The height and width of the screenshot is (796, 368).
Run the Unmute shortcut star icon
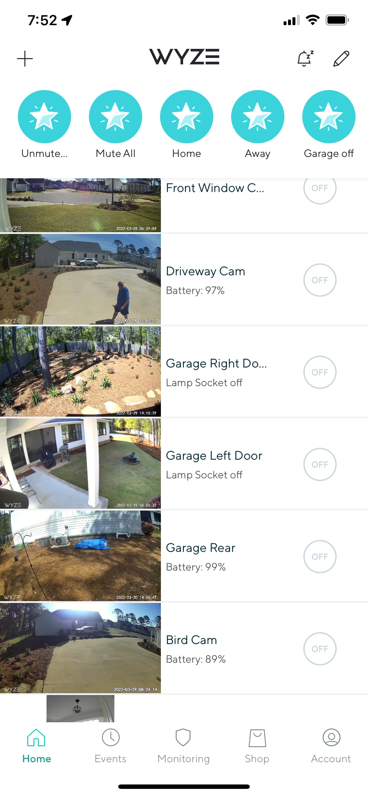coord(44,116)
